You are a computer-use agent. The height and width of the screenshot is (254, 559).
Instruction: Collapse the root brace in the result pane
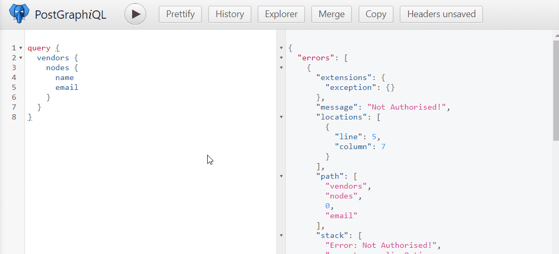click(281, 48)
